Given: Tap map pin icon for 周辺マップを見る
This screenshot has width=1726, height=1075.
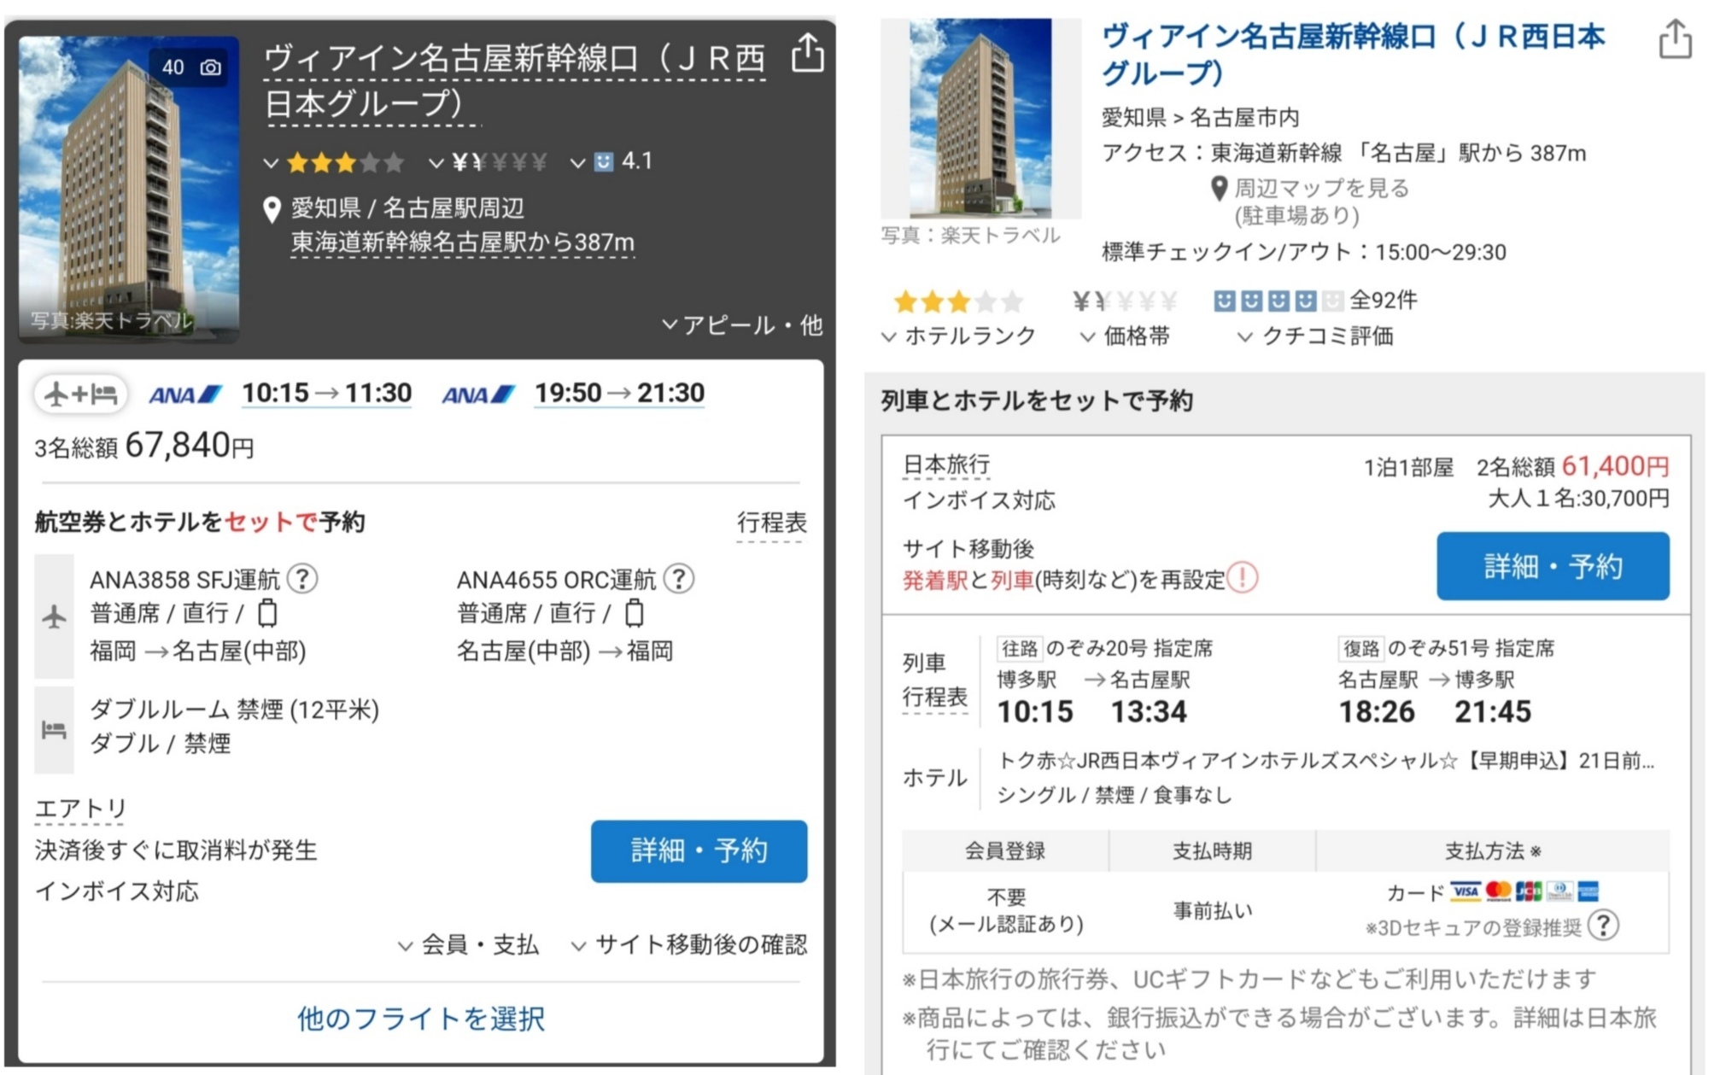Looking at the screenshot, I should coord(1220,189).
